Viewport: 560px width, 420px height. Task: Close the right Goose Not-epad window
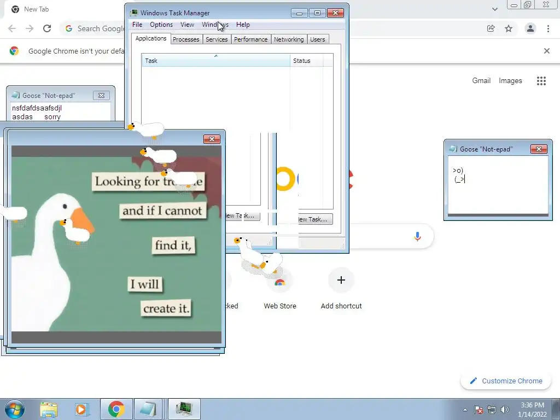pyautogui.click(x=539, y=149)
